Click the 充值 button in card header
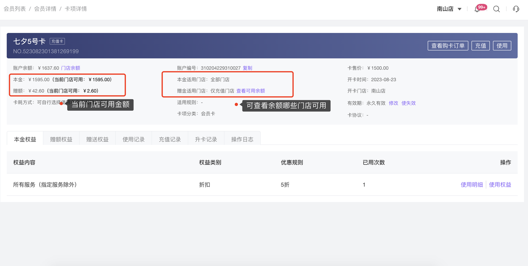Viewport: 528px width, 266px height. (x=481, y=46)
